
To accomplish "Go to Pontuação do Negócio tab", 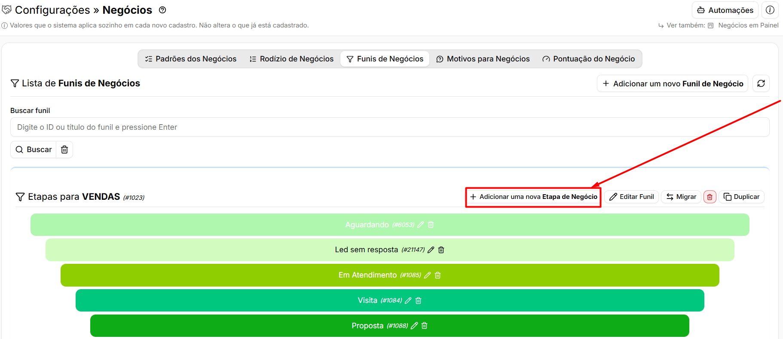I will click(x=589, y=59).
